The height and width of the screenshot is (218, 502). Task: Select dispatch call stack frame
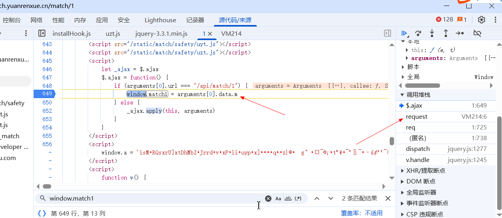click(x=446, y=149)
